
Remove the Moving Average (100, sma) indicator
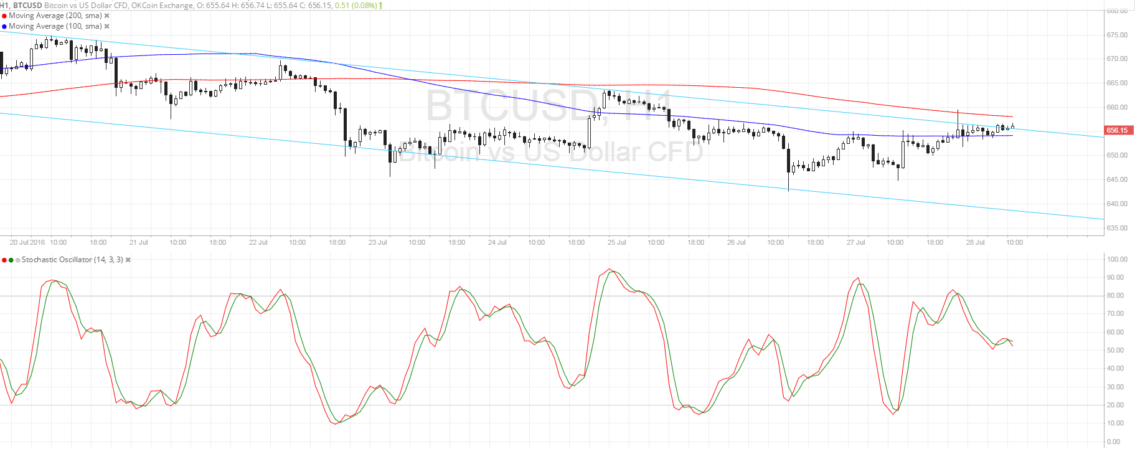click(106, 26)
